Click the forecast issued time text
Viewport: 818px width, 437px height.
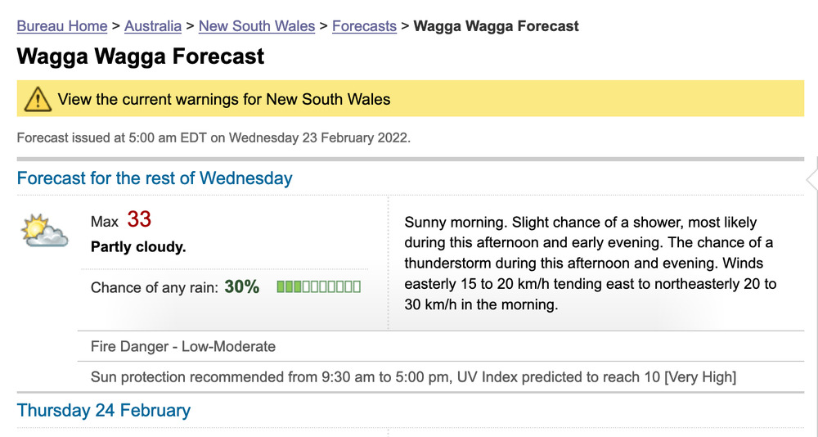213,137
